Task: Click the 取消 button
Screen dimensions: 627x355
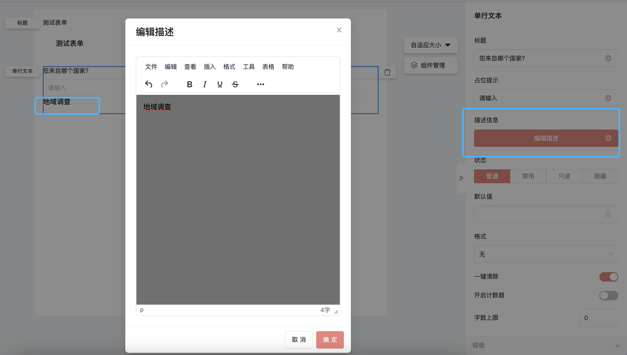Action: (299, 340)
